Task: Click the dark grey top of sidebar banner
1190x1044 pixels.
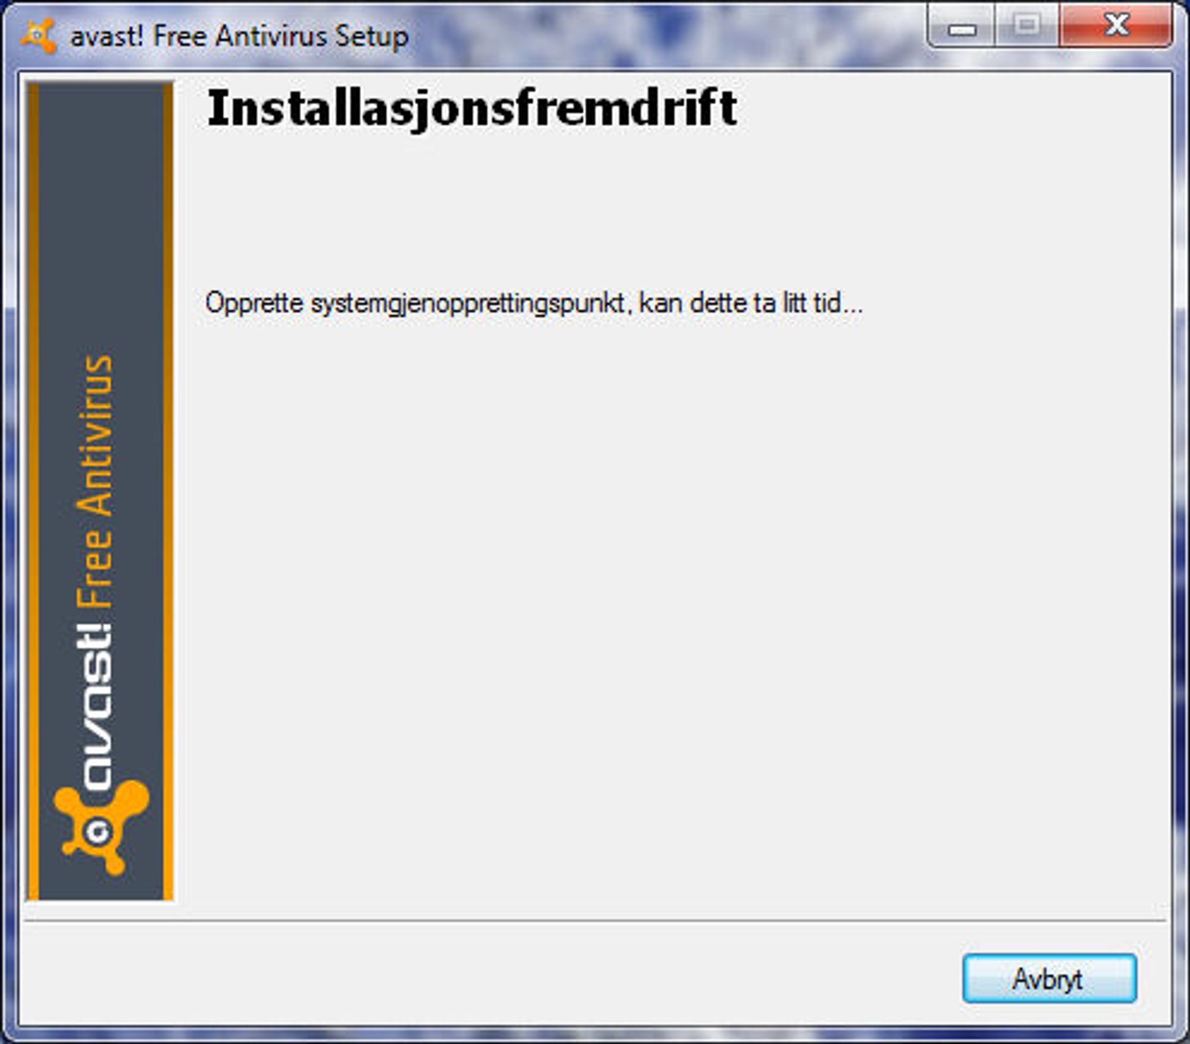Action: coord(101,208)
